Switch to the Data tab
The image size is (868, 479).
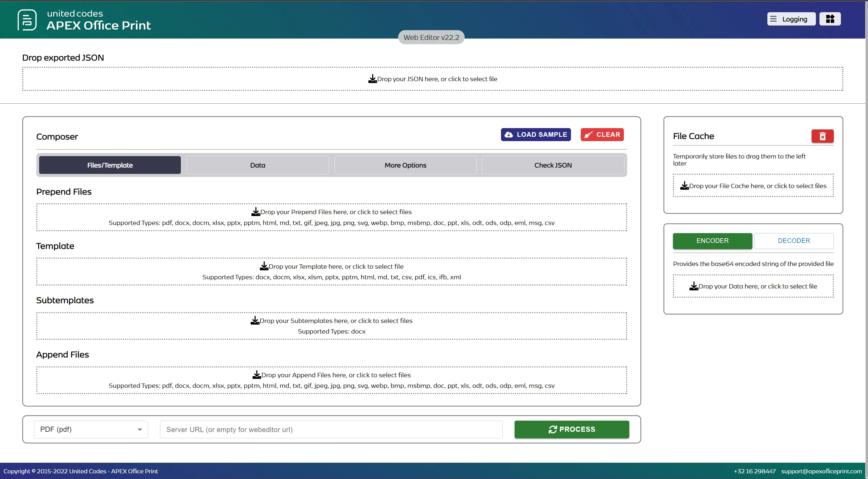point(258,165)
